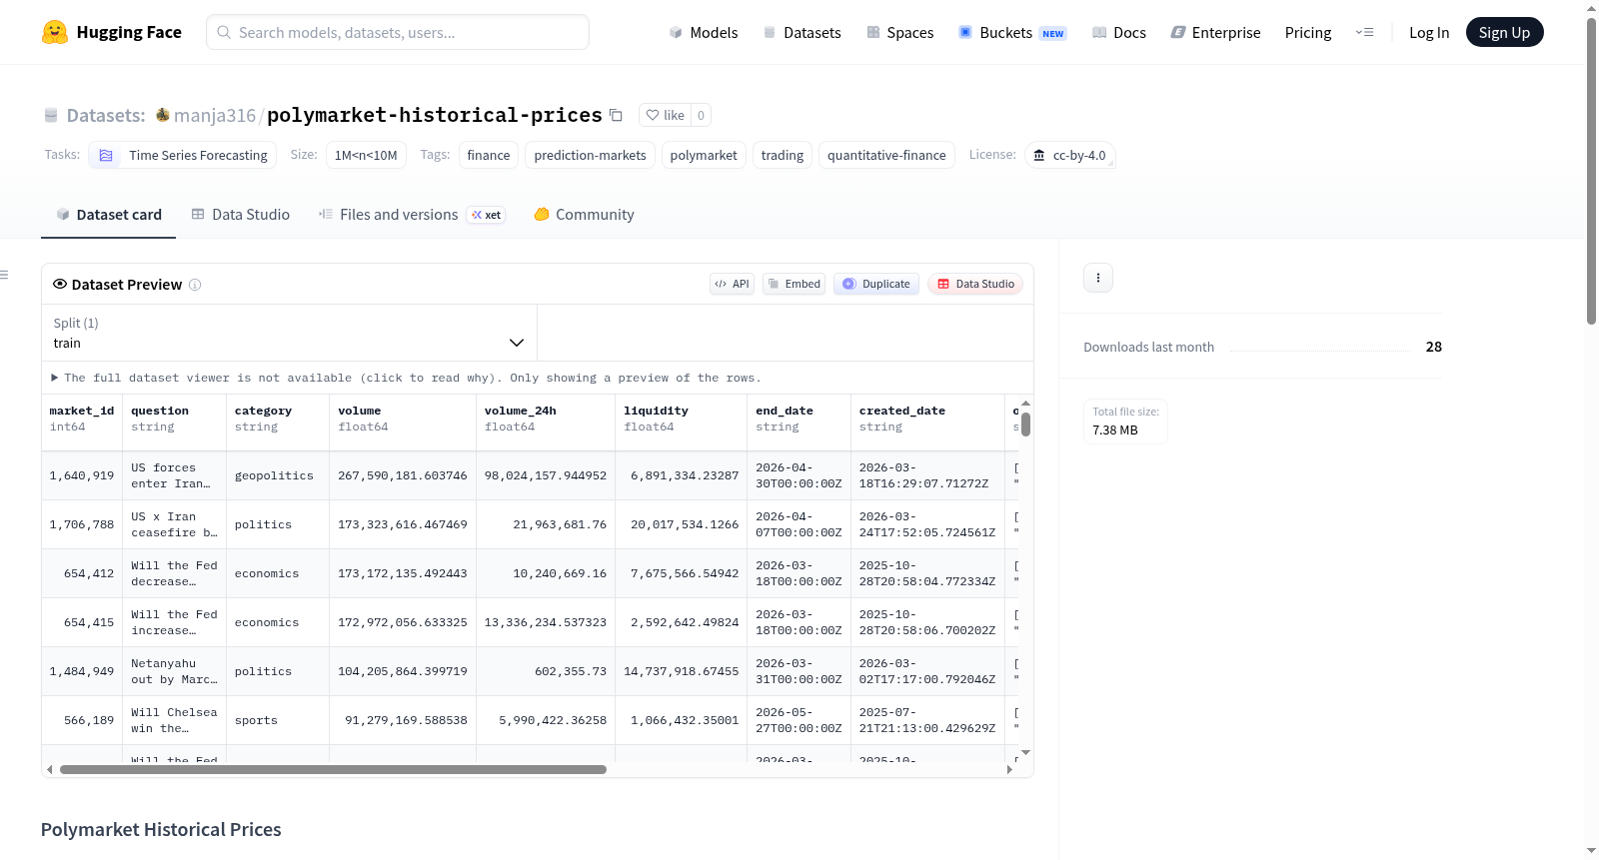This screenshot has width=1599, height=860.
Task: Open Datasets in top navigation
Action: (801, 32)
